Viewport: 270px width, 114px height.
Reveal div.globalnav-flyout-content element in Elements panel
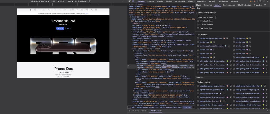coord(267,105)
